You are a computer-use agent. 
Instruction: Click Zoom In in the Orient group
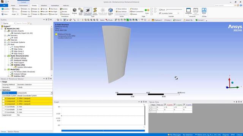(44, 14)
